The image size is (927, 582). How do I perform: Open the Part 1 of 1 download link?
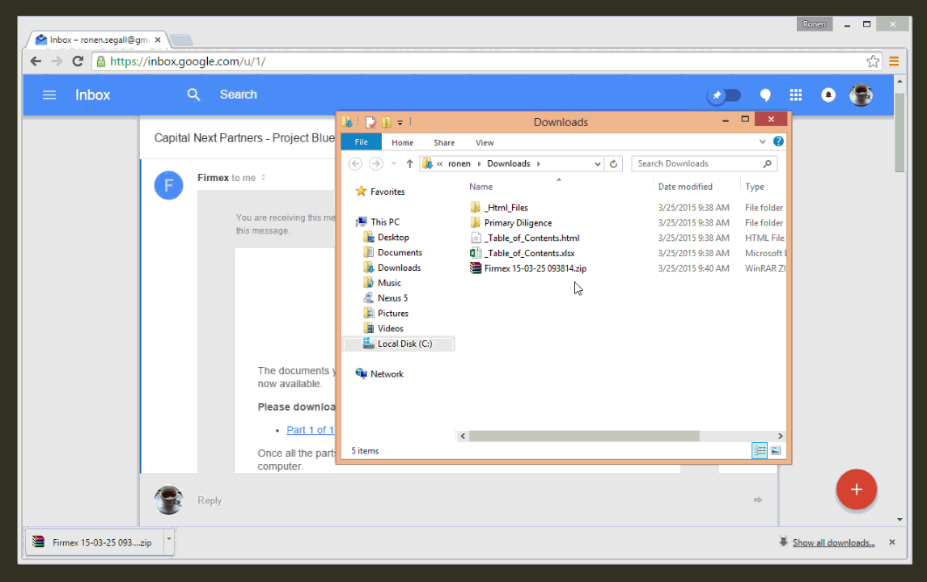[x=309, y=429]
